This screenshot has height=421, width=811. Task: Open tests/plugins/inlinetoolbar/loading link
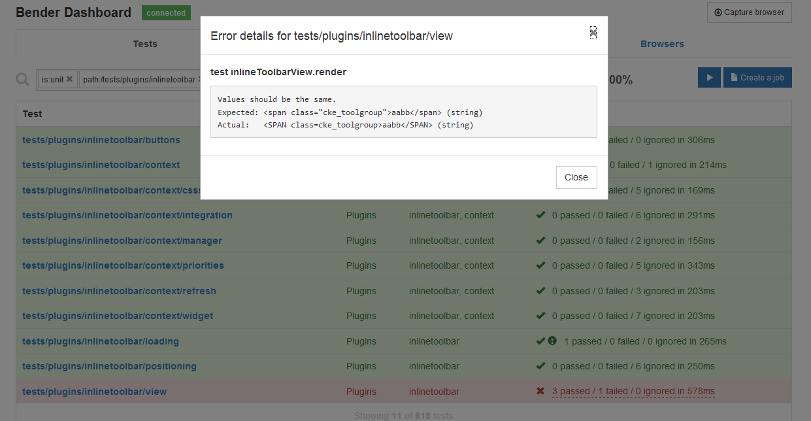point(101,341)
